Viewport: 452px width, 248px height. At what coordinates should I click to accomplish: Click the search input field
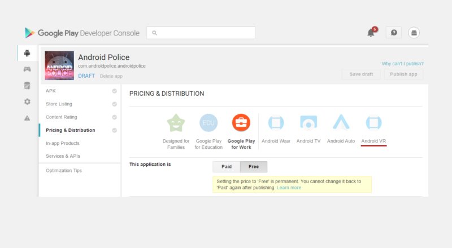[x=201, y=33]
